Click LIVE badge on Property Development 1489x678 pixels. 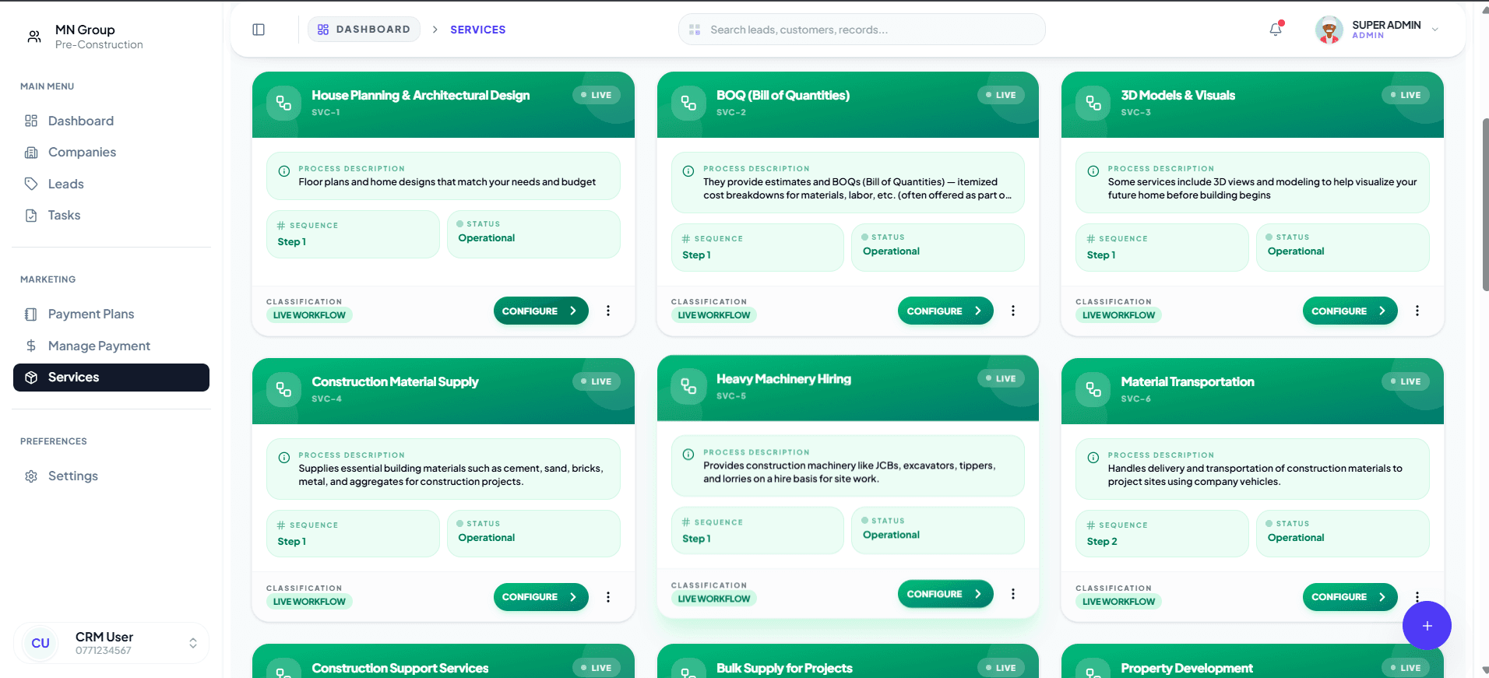point(1406,668)
